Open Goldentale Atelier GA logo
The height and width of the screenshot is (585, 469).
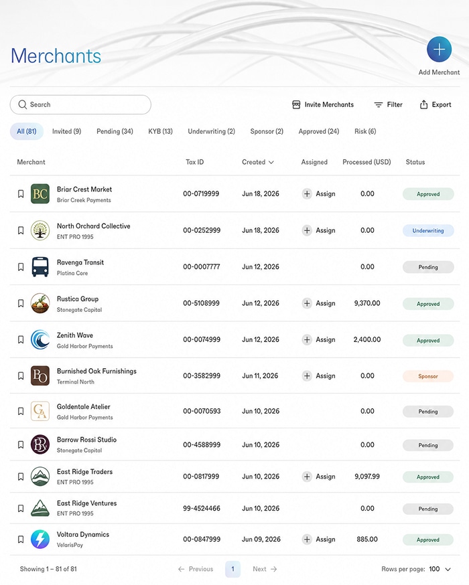pyautogui.click(x=40, y=411)
